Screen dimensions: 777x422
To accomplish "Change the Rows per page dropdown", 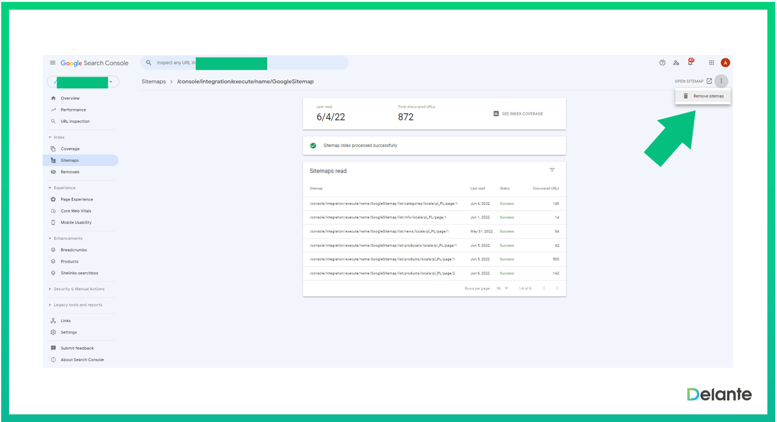I will pos(502,288).
